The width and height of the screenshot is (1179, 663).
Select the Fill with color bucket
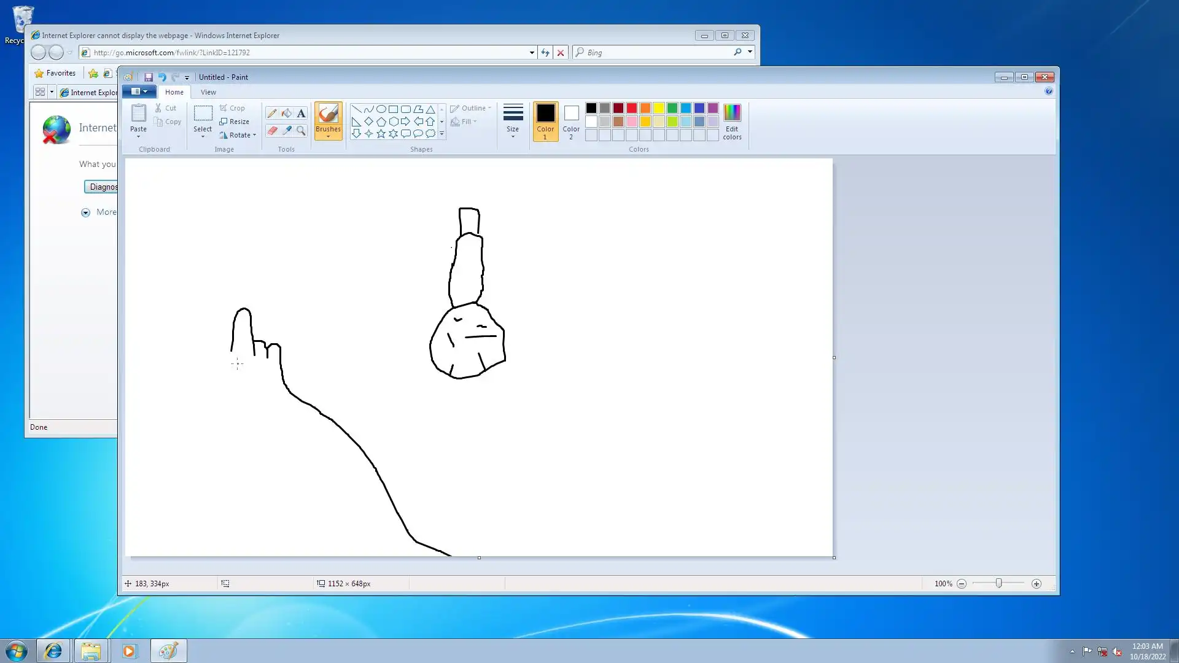(x=286, y=113)
